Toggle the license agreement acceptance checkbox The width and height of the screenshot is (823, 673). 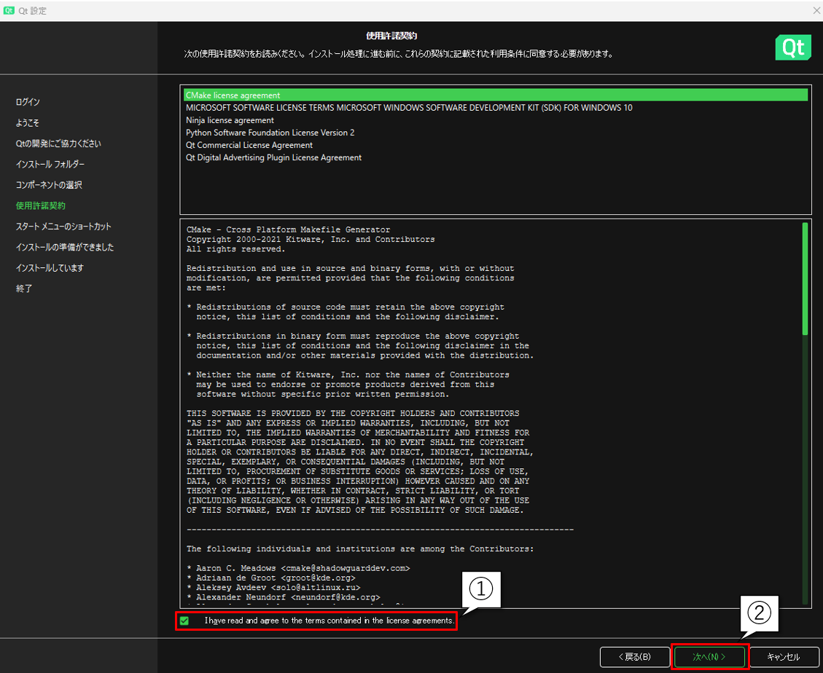point(184,621)
